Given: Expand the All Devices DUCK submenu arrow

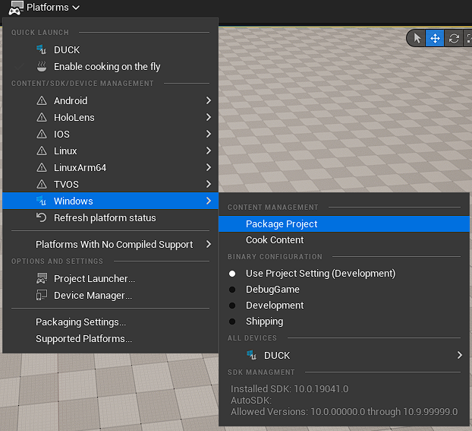Looking at the screenshot, I should (459, 355).
